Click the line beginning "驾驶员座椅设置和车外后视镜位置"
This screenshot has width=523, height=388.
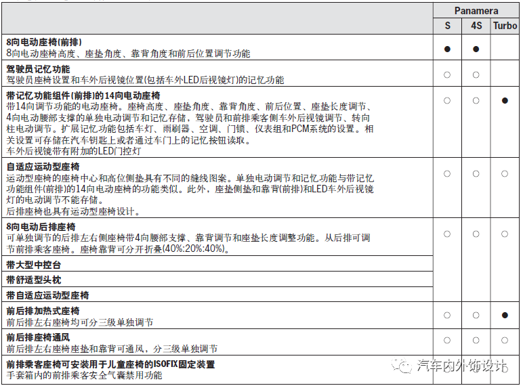click(x=145, y=80)
